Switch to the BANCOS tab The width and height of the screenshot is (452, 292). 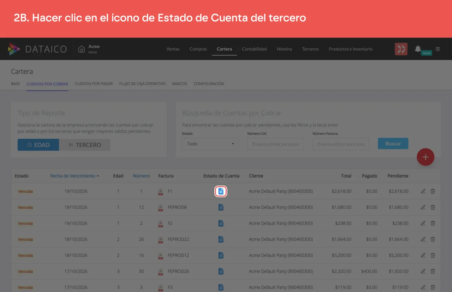(180, 84)
